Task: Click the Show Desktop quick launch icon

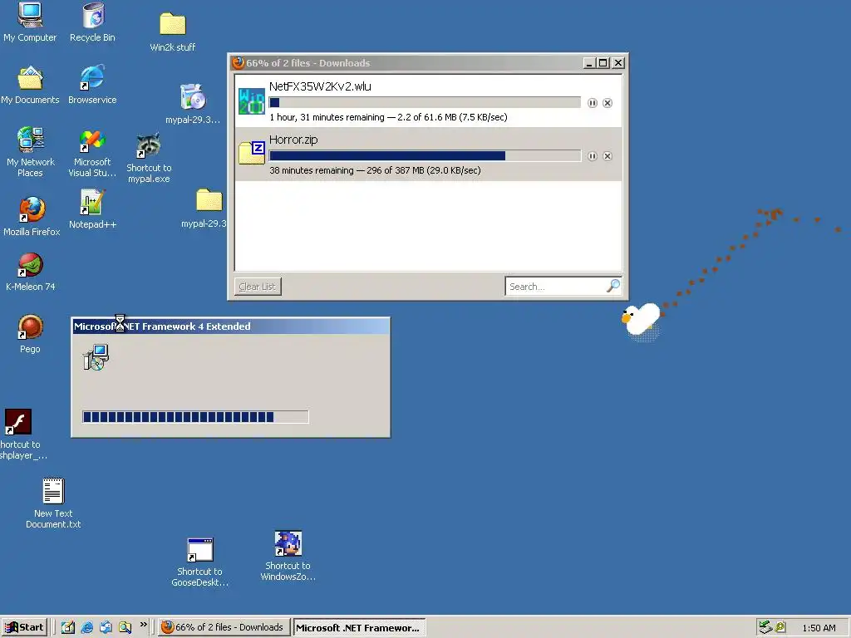Action: point(68,627)
